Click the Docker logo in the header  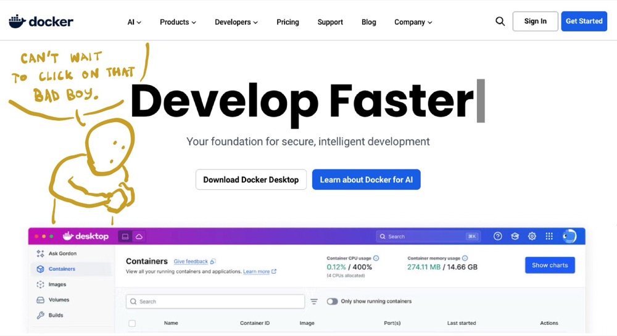[x=41, y=21]
